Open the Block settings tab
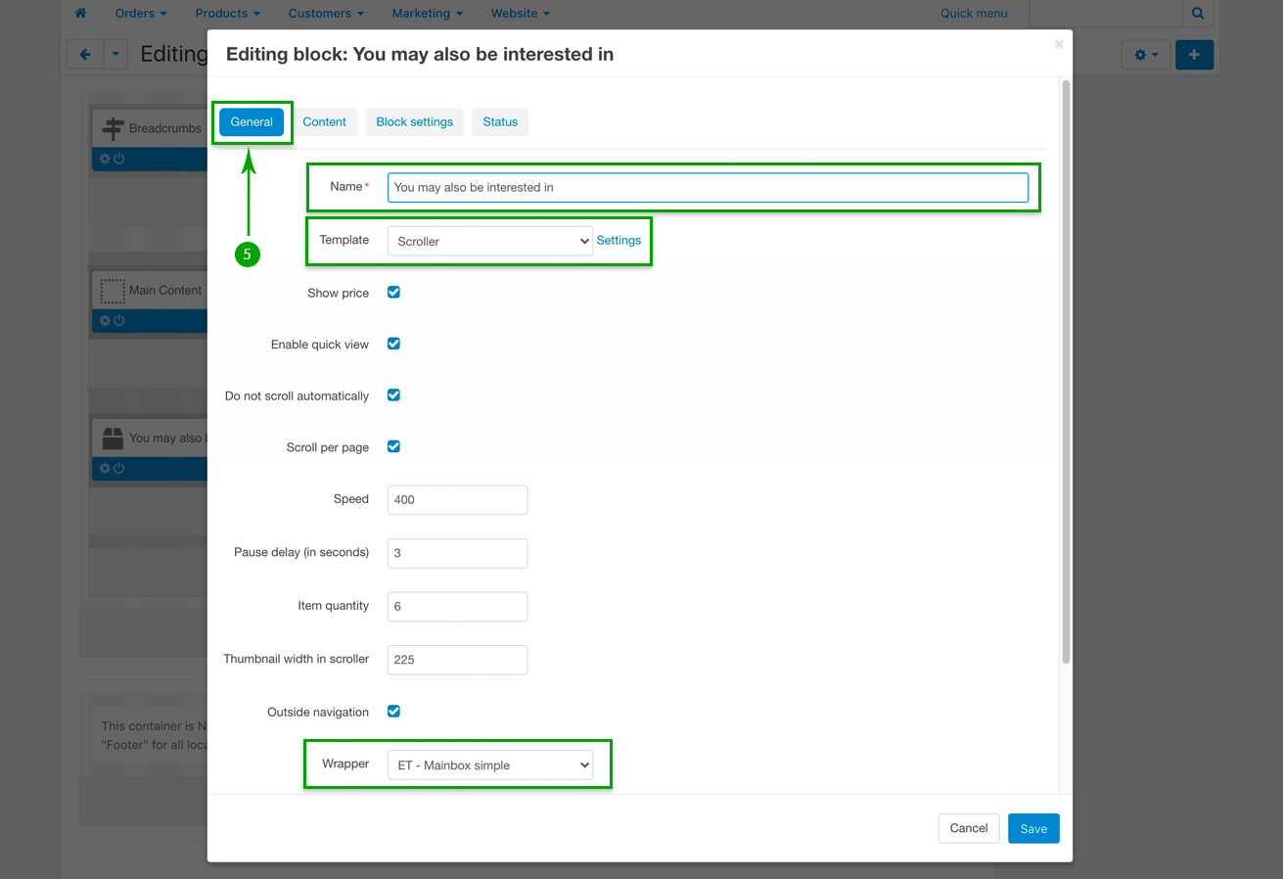The image size is (1283, 879). [x=414, y=121]
